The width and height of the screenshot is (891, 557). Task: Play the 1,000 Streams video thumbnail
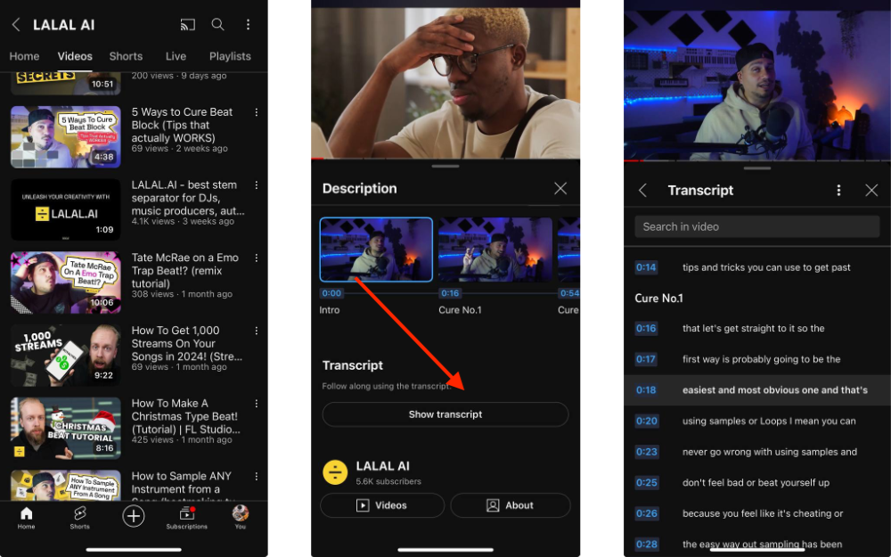coord(66,356)
